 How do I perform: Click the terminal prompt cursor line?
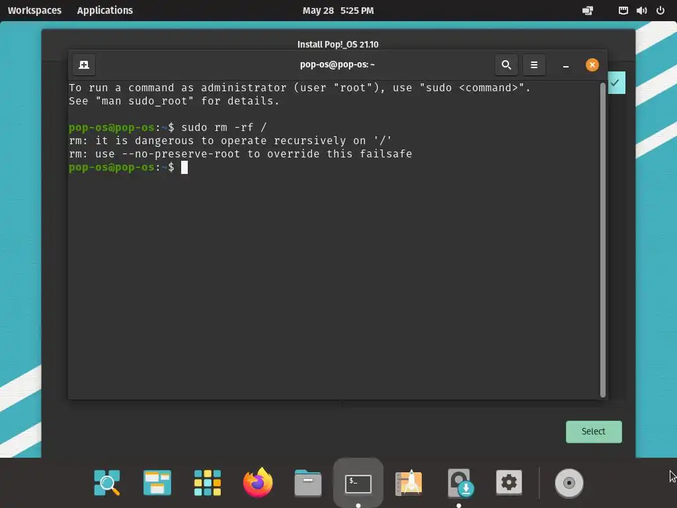128,167
